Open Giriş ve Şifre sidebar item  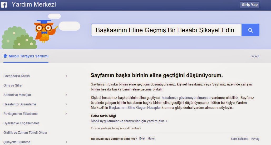[x=12, y=85]
